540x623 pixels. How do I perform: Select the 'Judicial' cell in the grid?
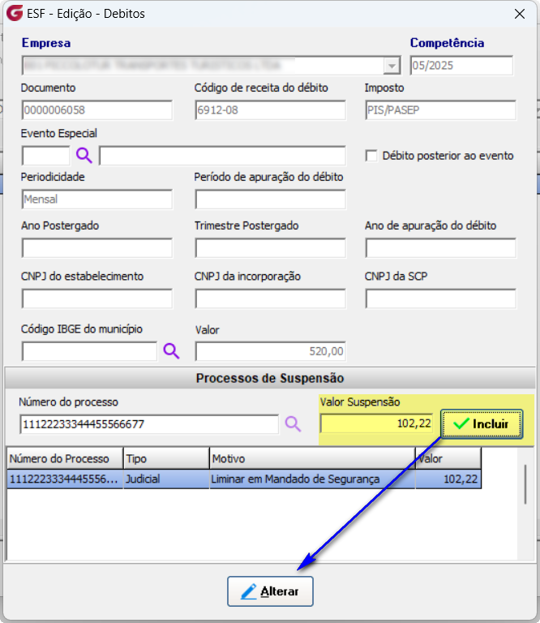(x=166, y=479)
